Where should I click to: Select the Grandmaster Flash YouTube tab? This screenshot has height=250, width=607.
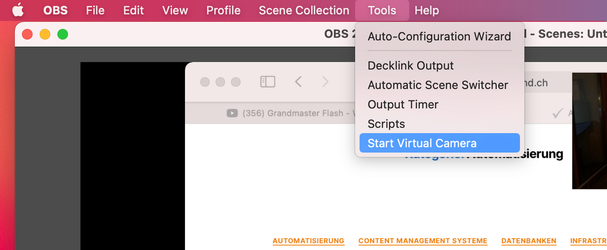(290, 113)
